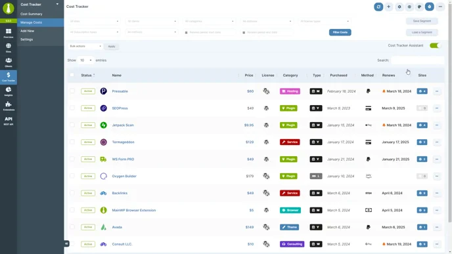Click the sync refresh icon in the top bar

point(378,7)
